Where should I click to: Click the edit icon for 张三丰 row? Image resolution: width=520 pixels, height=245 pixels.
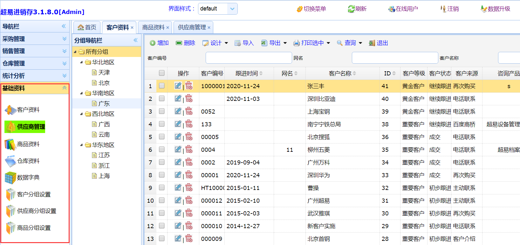click(178, 86)
